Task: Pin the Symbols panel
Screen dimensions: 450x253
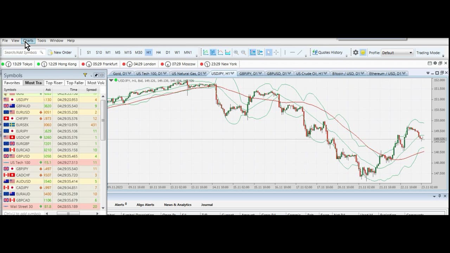Action: tap(96, 75)
